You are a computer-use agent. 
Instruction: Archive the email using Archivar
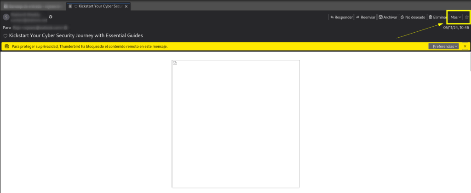(x=388, y=17)
